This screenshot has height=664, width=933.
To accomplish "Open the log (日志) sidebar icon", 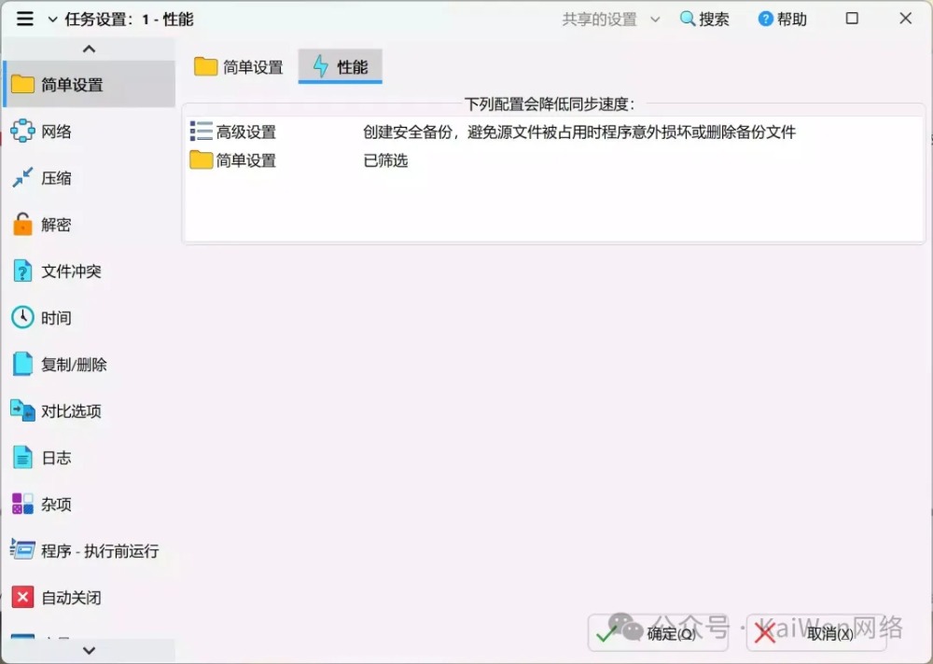I will 22,458.
